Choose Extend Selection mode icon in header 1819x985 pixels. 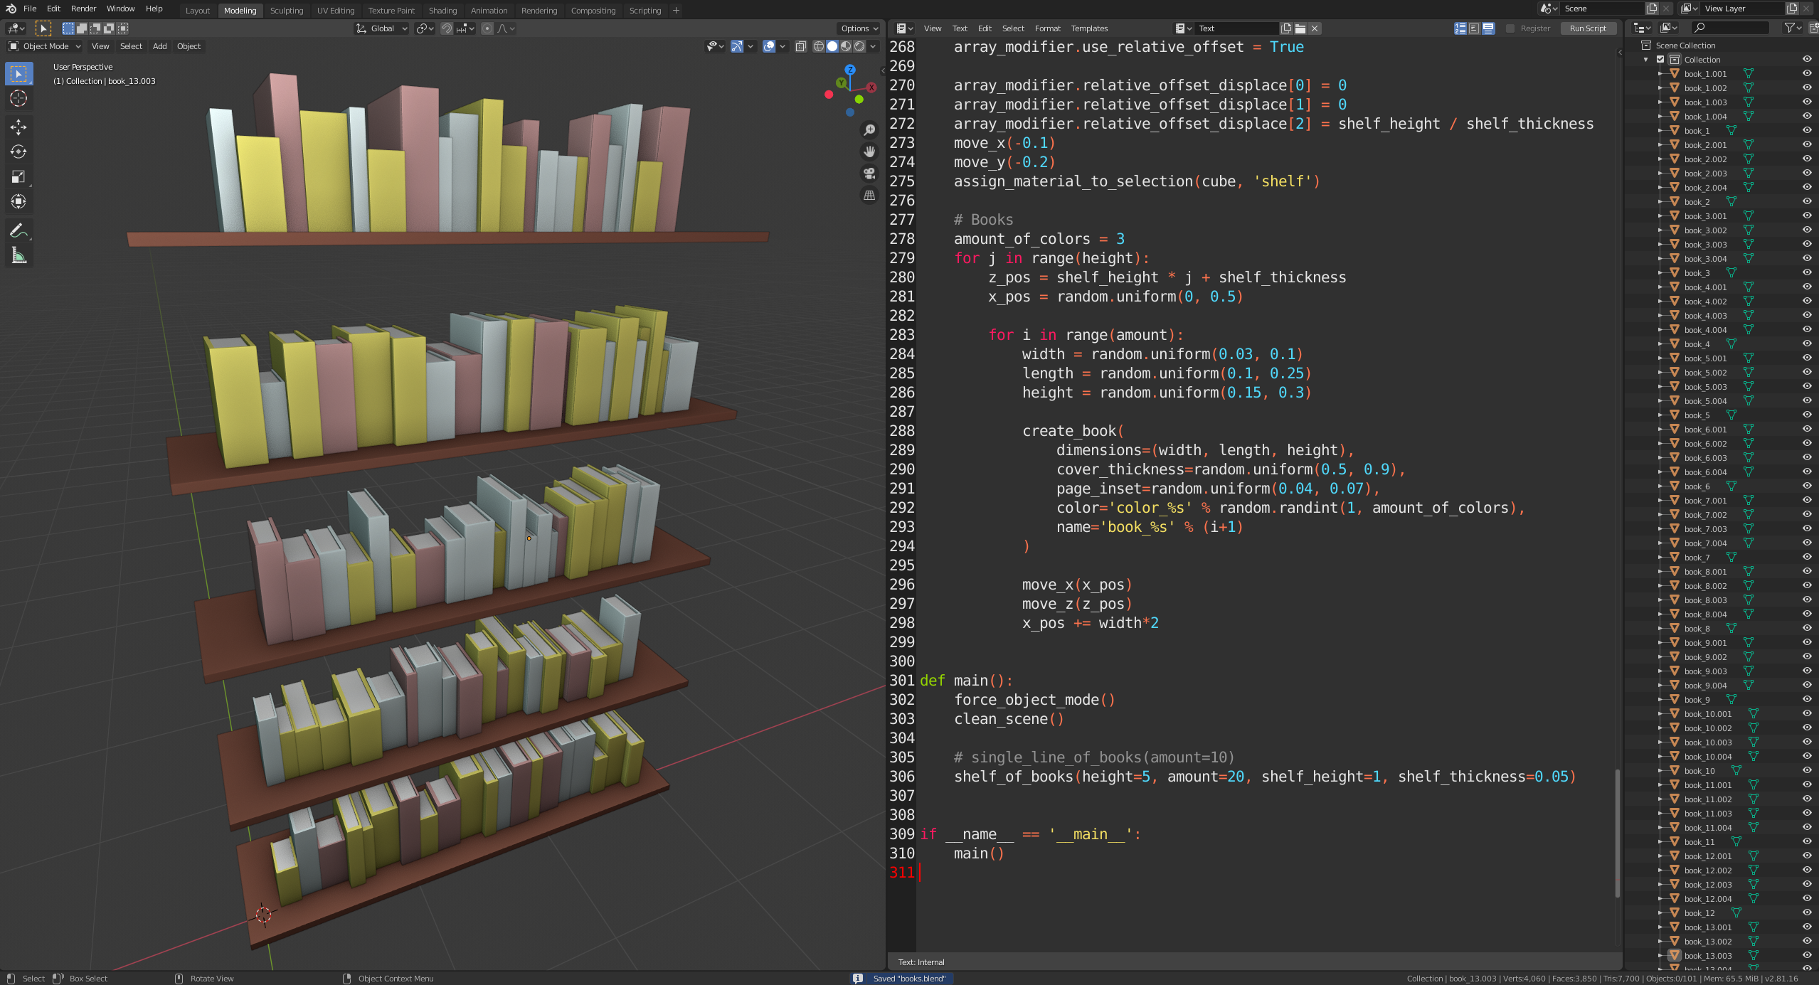[82, 28]
